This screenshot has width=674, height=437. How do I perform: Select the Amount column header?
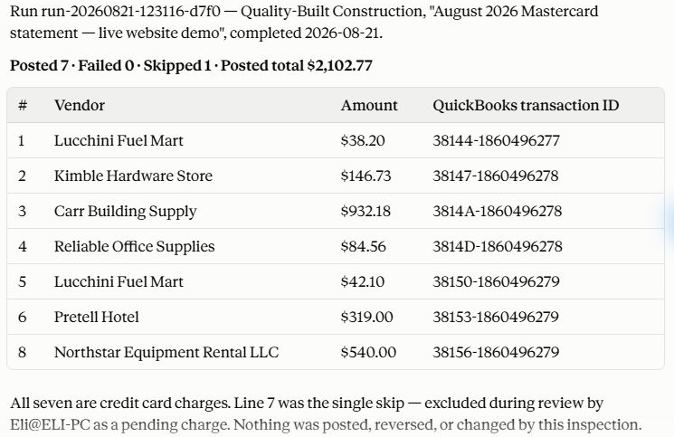tap(369, 105)
